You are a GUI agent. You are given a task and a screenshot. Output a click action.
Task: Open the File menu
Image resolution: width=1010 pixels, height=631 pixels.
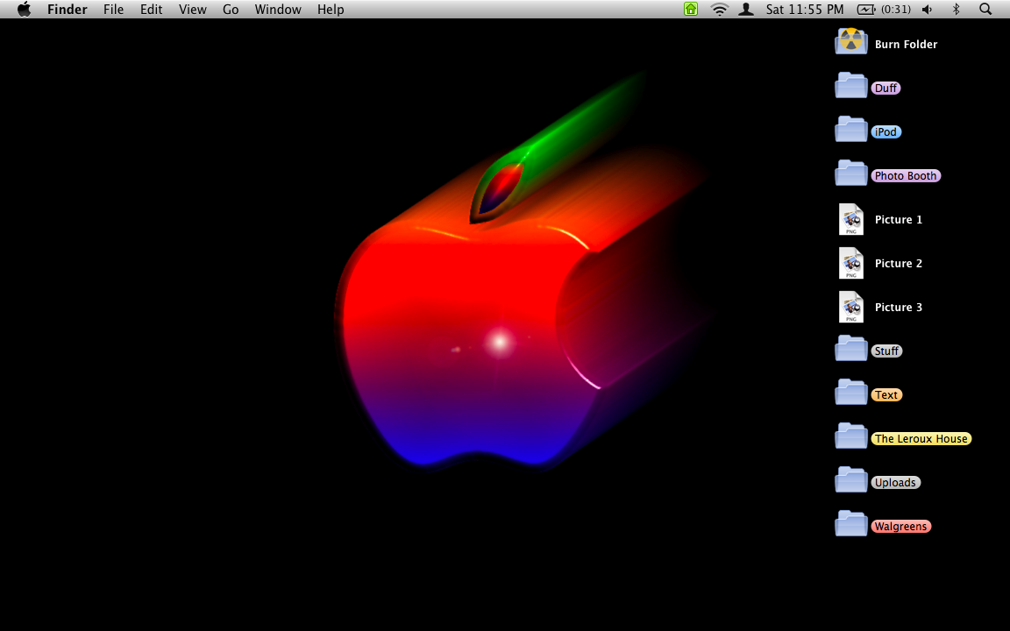tap(113, 9)
